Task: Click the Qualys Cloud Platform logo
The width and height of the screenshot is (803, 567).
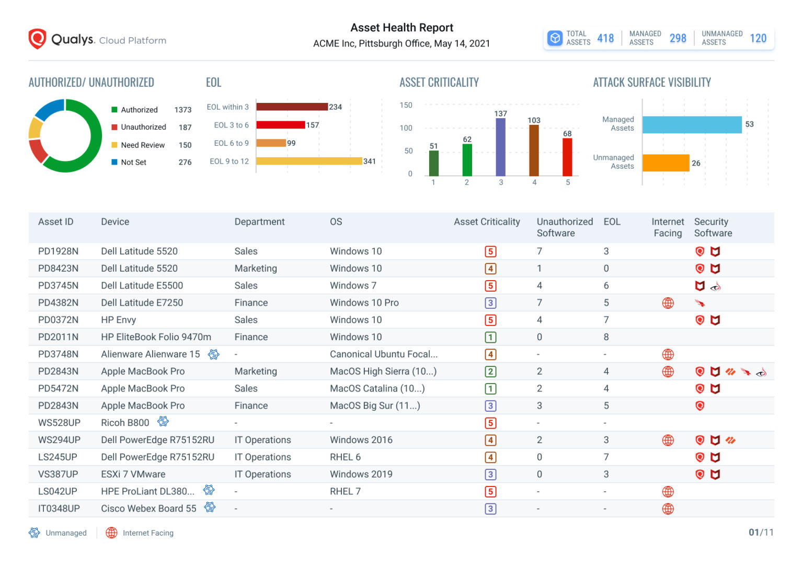Action: coord(97,39)
